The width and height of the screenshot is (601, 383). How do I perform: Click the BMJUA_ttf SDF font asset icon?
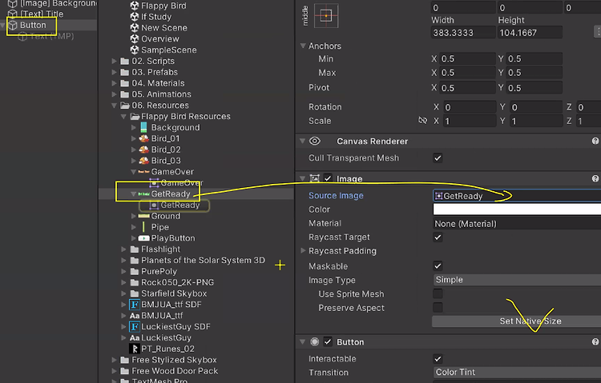coord(134,305)
